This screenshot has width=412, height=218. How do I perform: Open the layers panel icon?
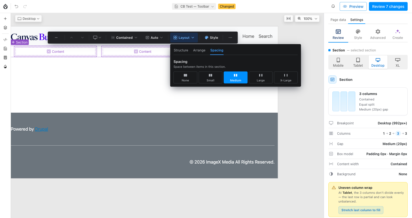coord(5,27)
